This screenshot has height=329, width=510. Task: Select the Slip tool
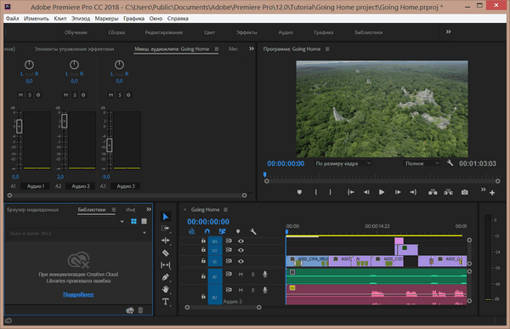[165, 265]
